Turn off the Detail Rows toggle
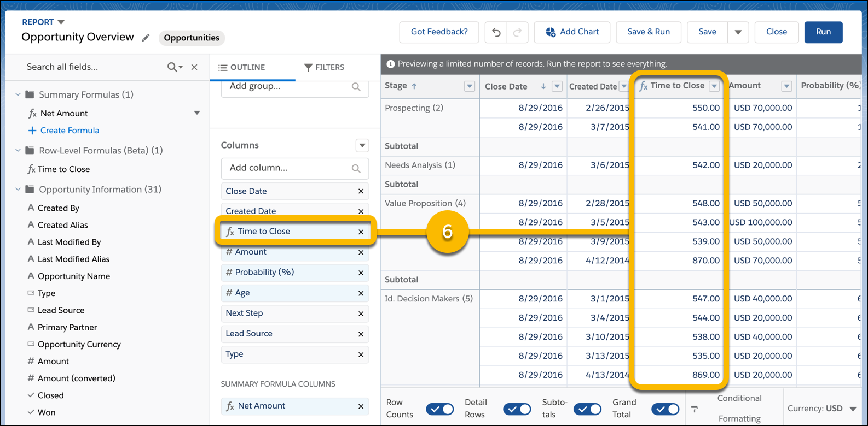Viewport: 868px width, 426px height. (x=517, y=409)
